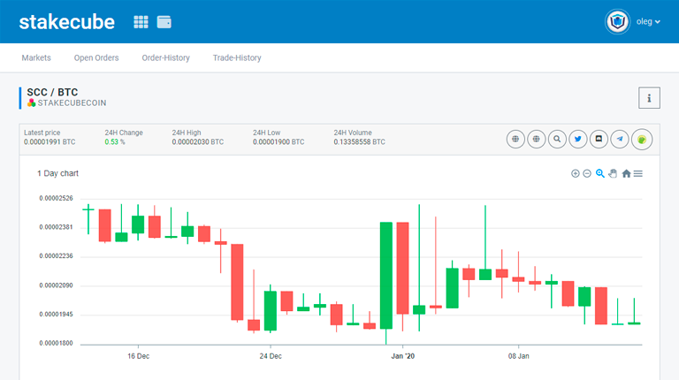
Task: Open the second globe website icon
Action: tap(536, 140)
